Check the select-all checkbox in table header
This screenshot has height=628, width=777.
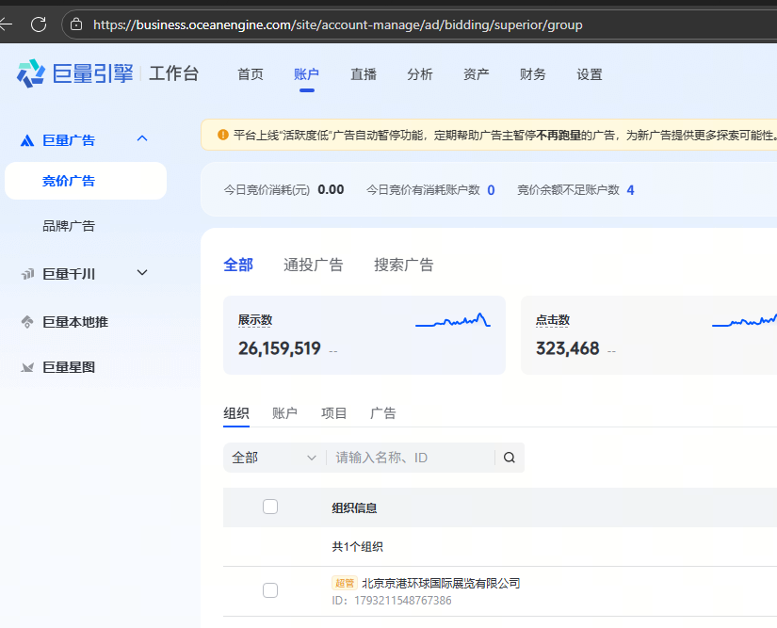coord(270,507)
